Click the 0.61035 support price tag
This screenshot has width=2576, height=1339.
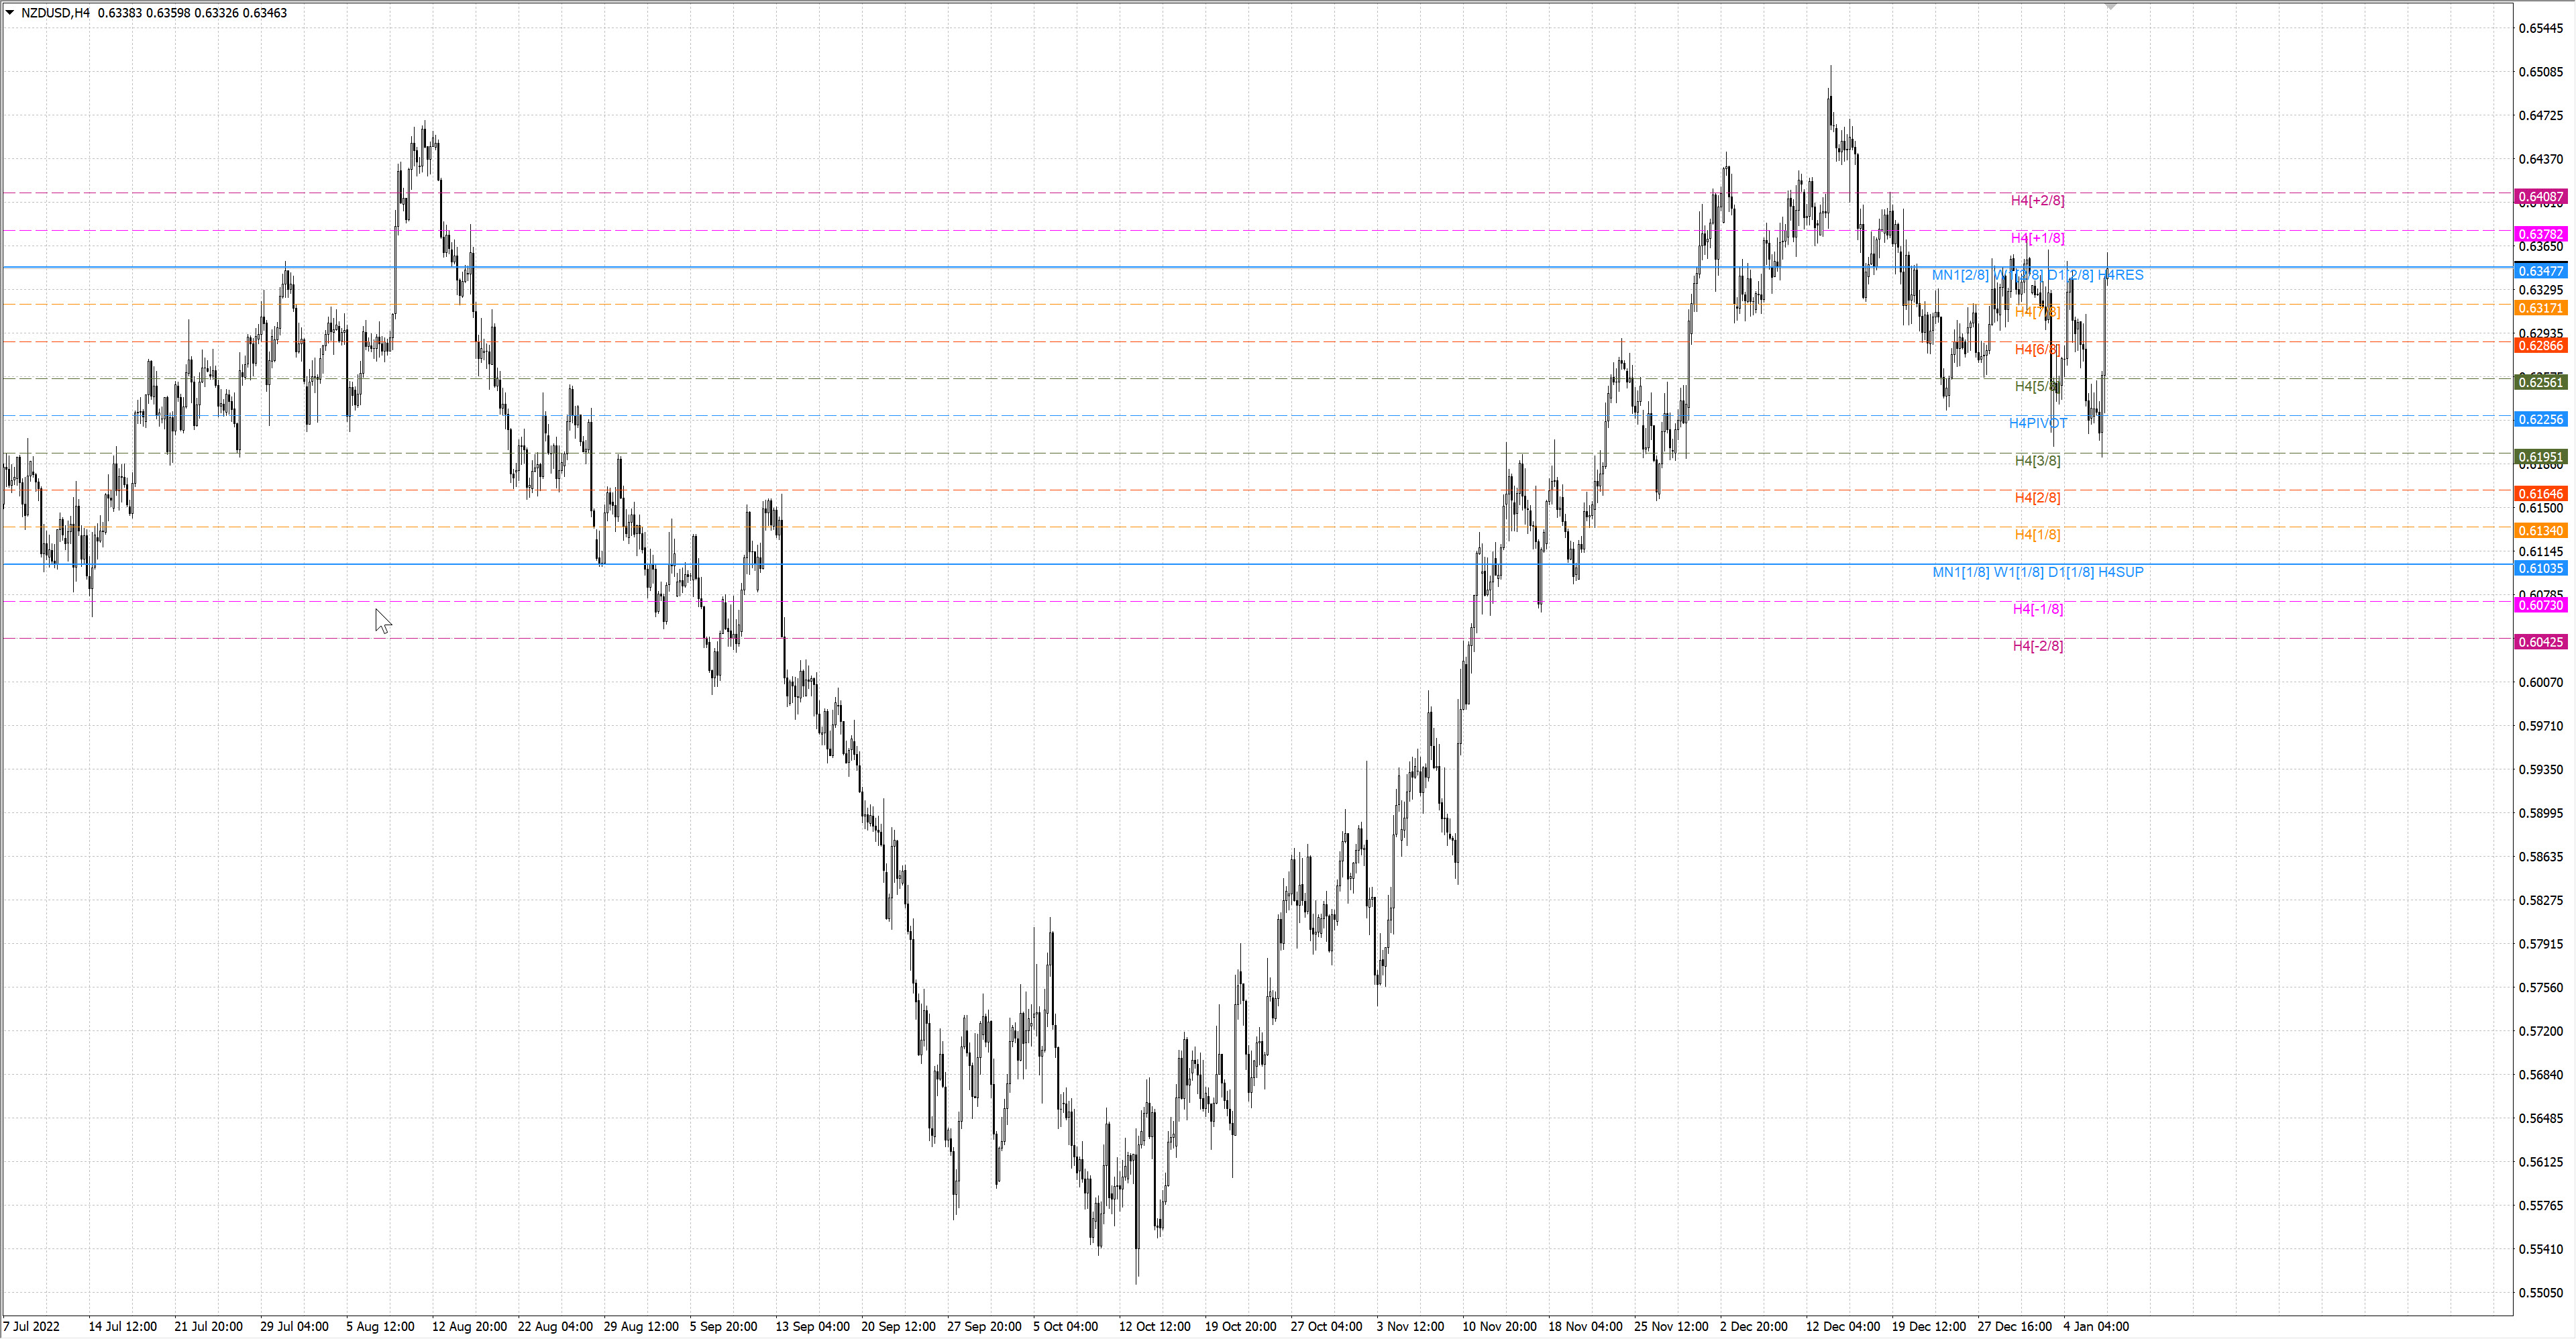point(2540,568)
